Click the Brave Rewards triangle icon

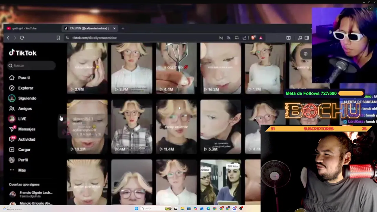[x=261, y=38]
